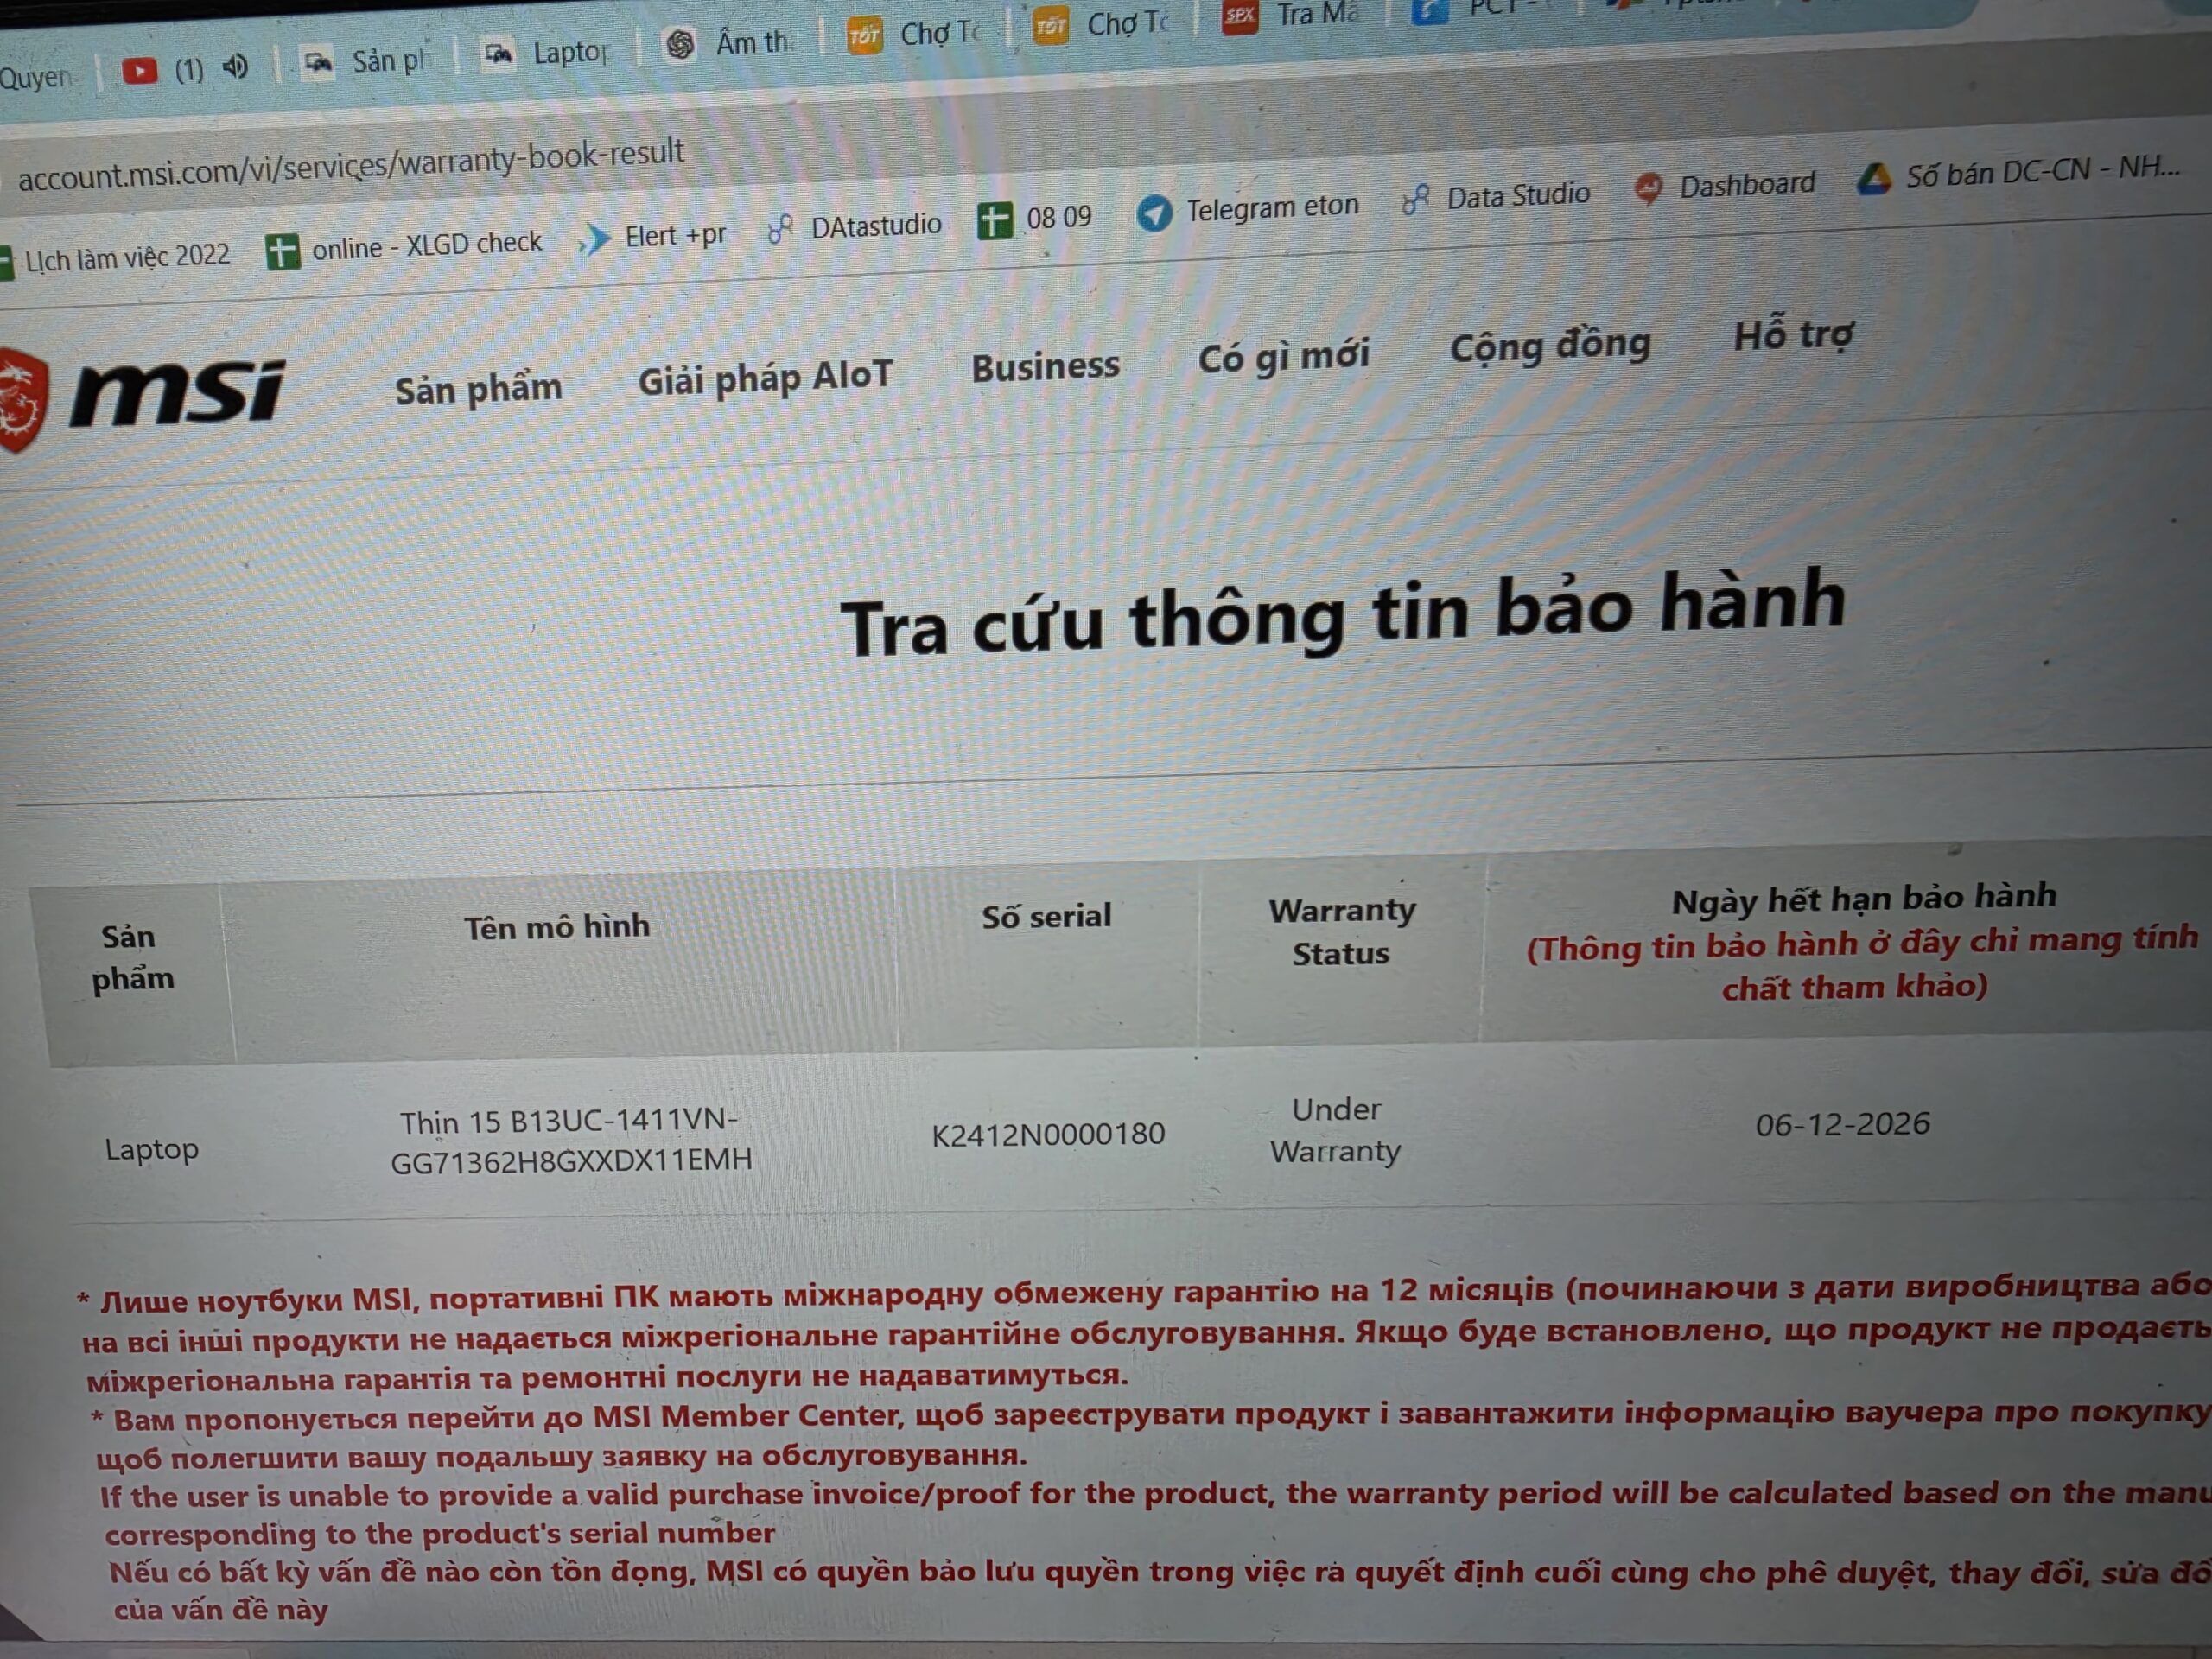The height and width of the screenshot is (1659, 2212).
Task: Click the note mentioning "MSI Member Center"
Action: 1152,1434
